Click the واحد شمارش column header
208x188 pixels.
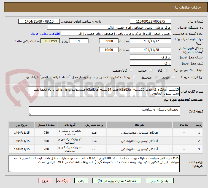coord(94,125)
